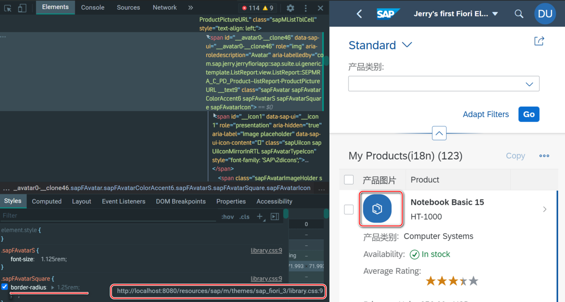Open the DevTools three-dot menu

(x=306, y=8)
